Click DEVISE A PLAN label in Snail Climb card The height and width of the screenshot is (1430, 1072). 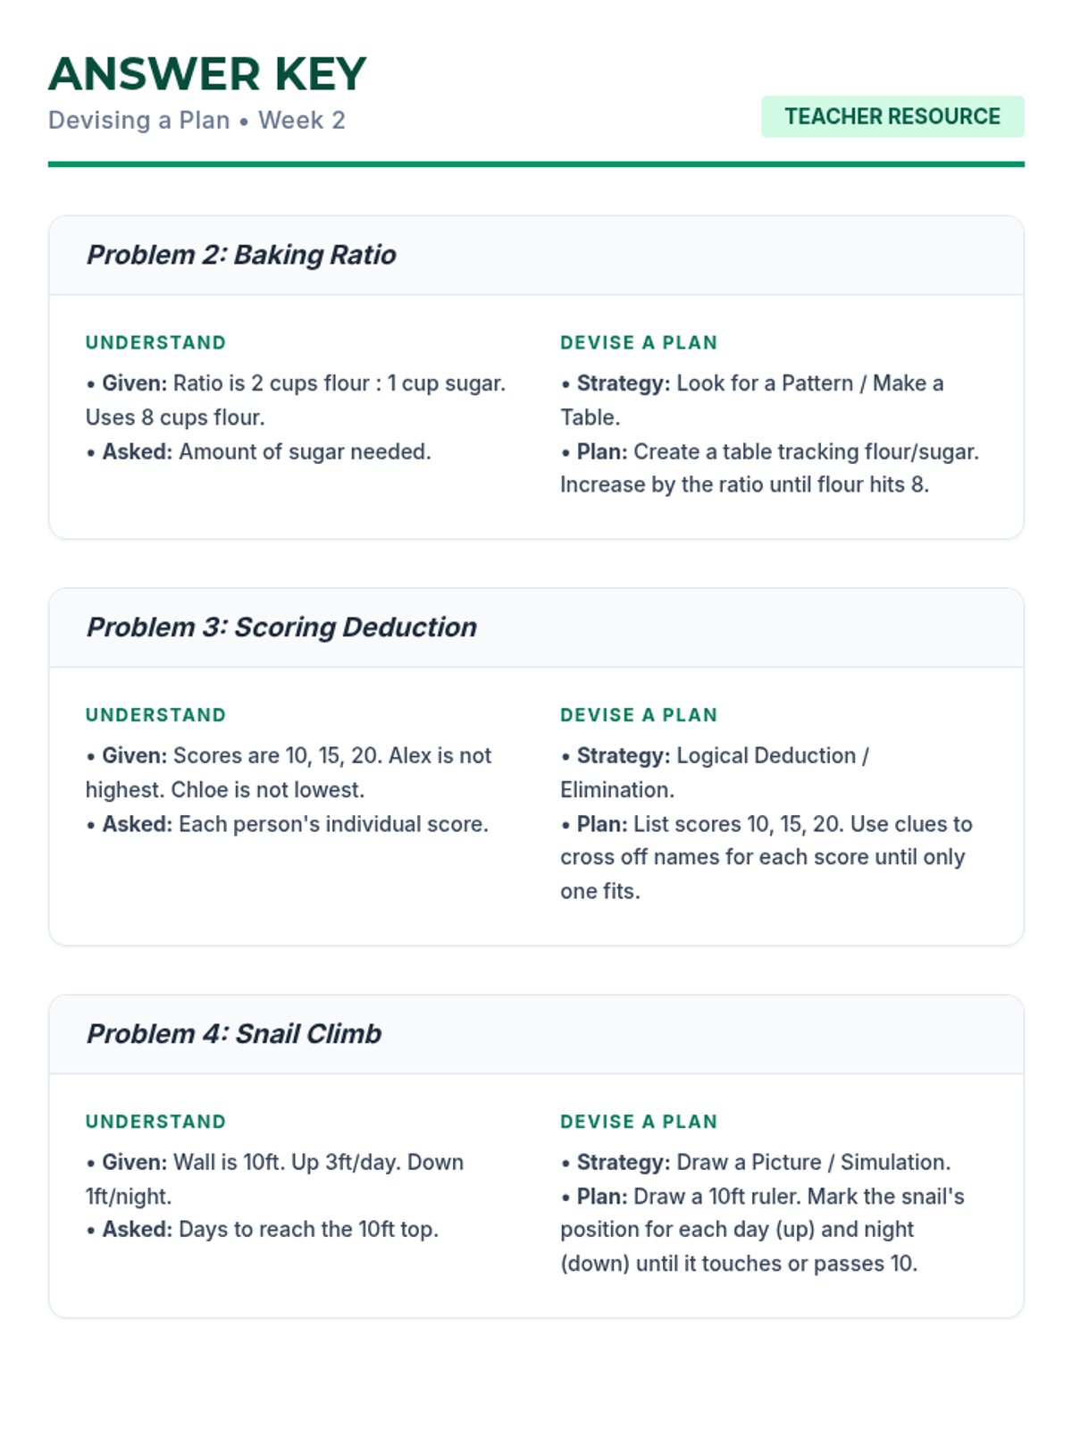[639, 1122]
